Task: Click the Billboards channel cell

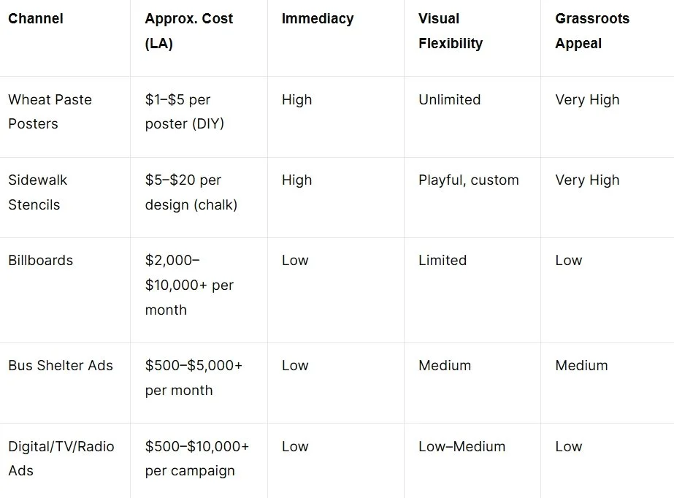Action: (x=40, y=260)
